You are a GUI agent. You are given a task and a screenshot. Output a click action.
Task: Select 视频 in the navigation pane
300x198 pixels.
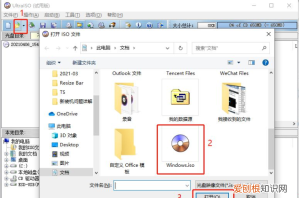pyautogui.click(x=60, y=154)
